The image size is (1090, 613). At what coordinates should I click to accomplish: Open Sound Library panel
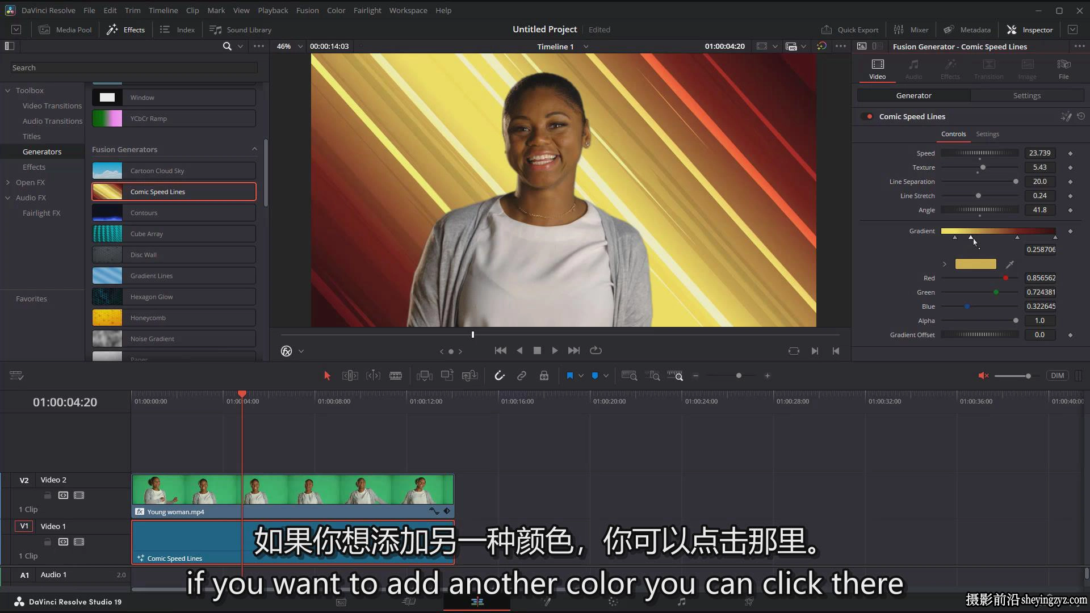click(240, 30)
